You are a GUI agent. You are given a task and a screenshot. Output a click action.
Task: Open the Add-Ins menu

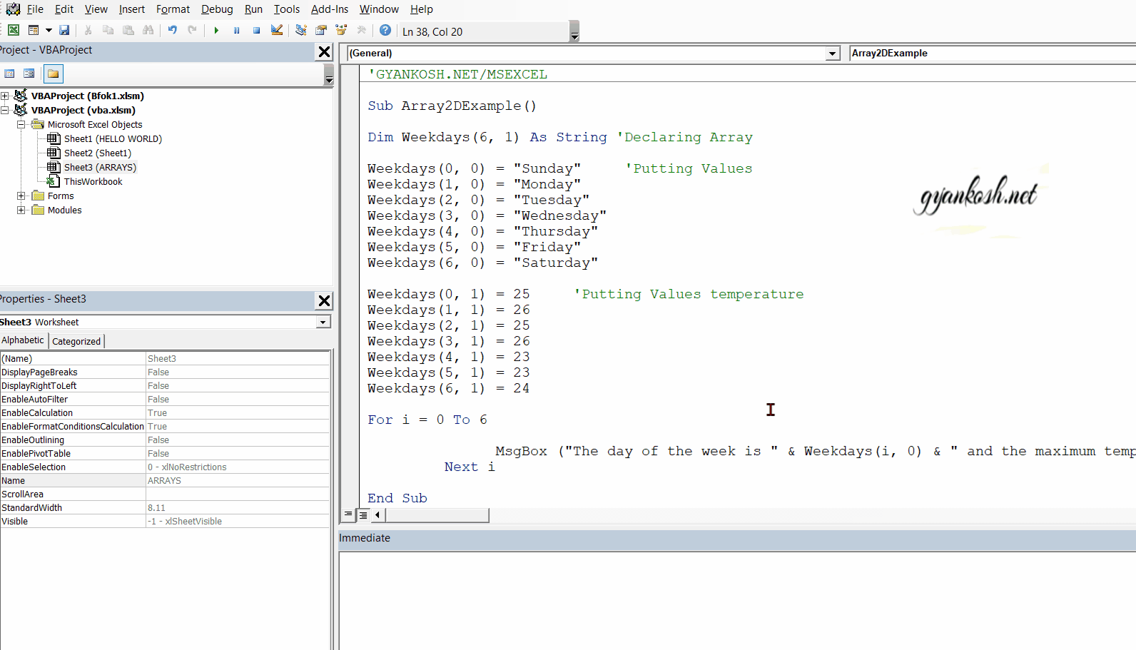click(330, 9)
